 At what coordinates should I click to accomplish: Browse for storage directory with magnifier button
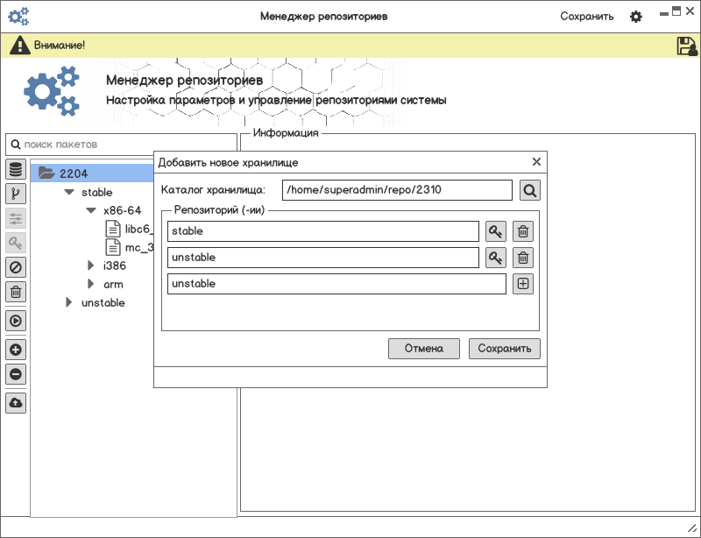tap(529, 190)
